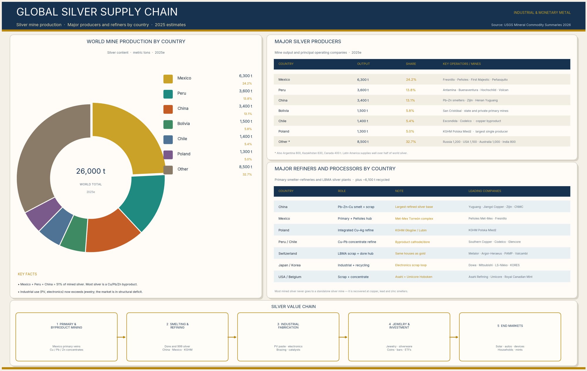Click the Bolivia green legend swatch
The width and height of the screenshot is (587, 371).
(168, 124)
